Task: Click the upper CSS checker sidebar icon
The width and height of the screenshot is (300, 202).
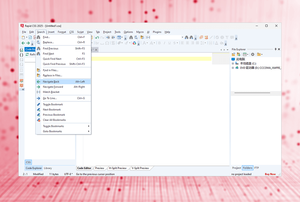Action: click(21, 81)
